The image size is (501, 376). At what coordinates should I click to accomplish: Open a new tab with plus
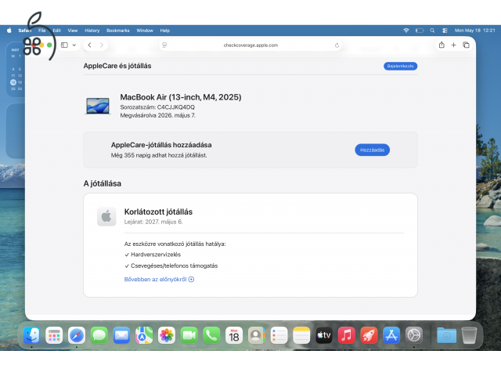[x=454, y=45]
